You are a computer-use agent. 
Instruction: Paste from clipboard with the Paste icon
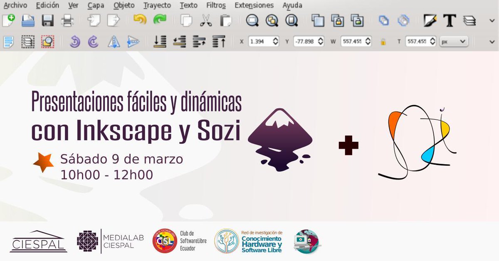click(226, 20)
